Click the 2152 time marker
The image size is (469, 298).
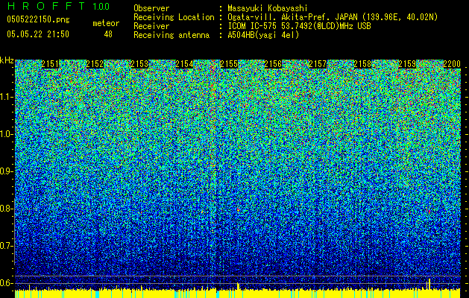(x=95, y=64)
